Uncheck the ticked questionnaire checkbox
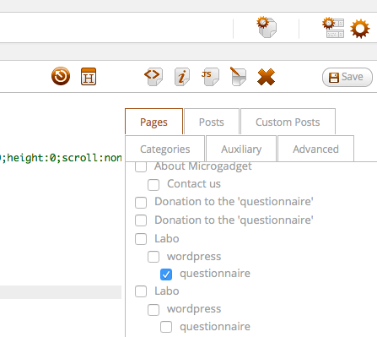The image size is (377, 337). click(166, 274)
